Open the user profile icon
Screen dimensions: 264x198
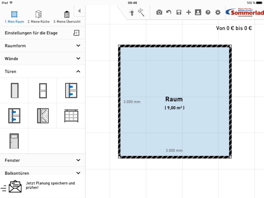point(198,12)
